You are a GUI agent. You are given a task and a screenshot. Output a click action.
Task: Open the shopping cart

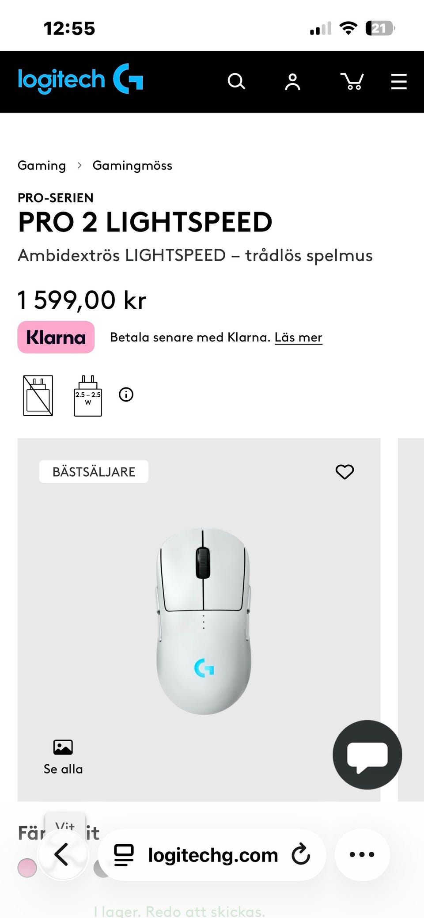tap(352, 82)
